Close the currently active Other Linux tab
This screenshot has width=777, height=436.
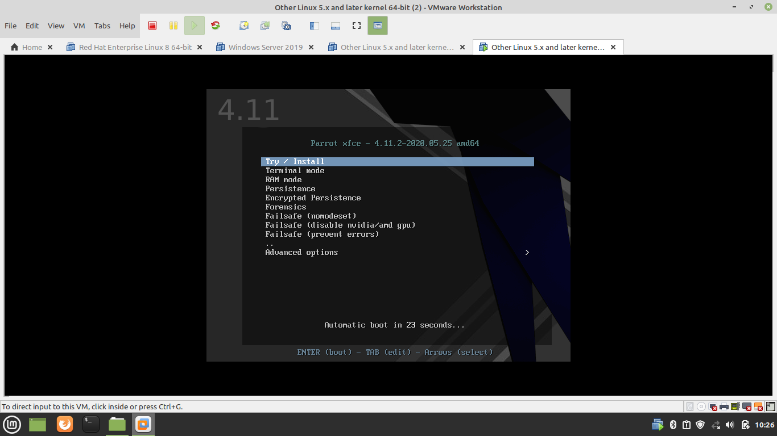tap(613, 47)
